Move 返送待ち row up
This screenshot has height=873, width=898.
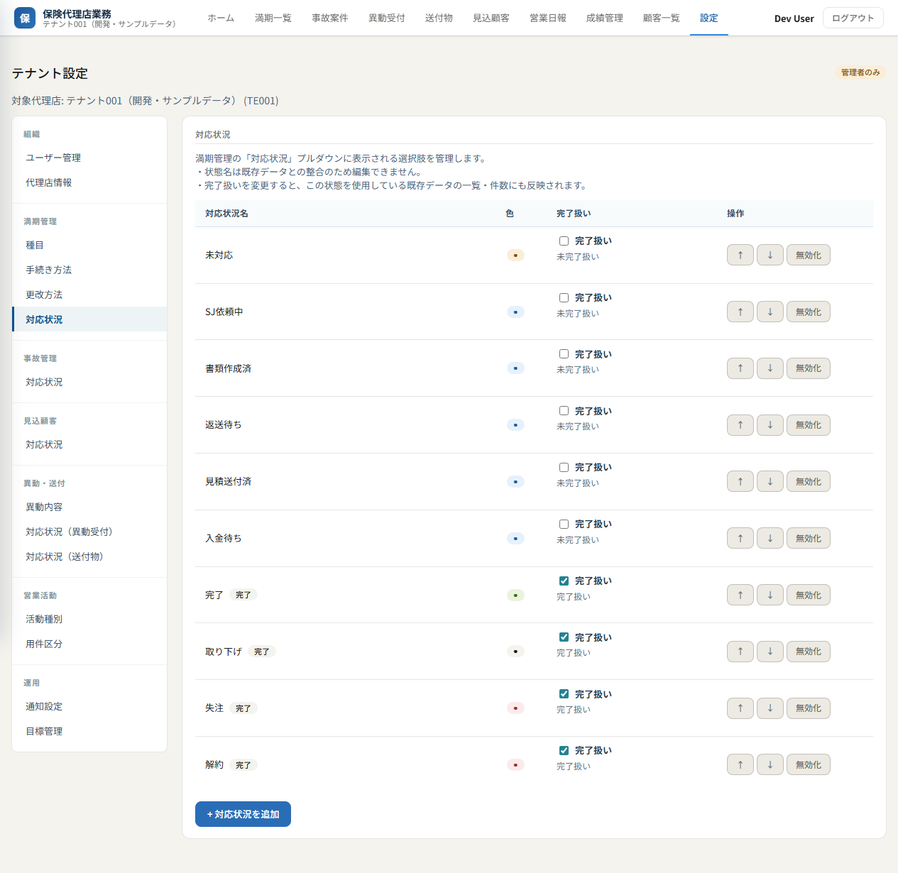(740, 425)
